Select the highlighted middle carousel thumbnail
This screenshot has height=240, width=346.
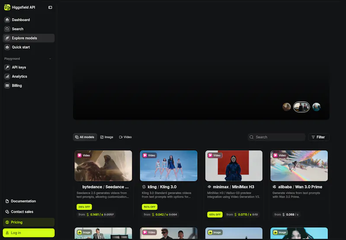pos(301,107)
